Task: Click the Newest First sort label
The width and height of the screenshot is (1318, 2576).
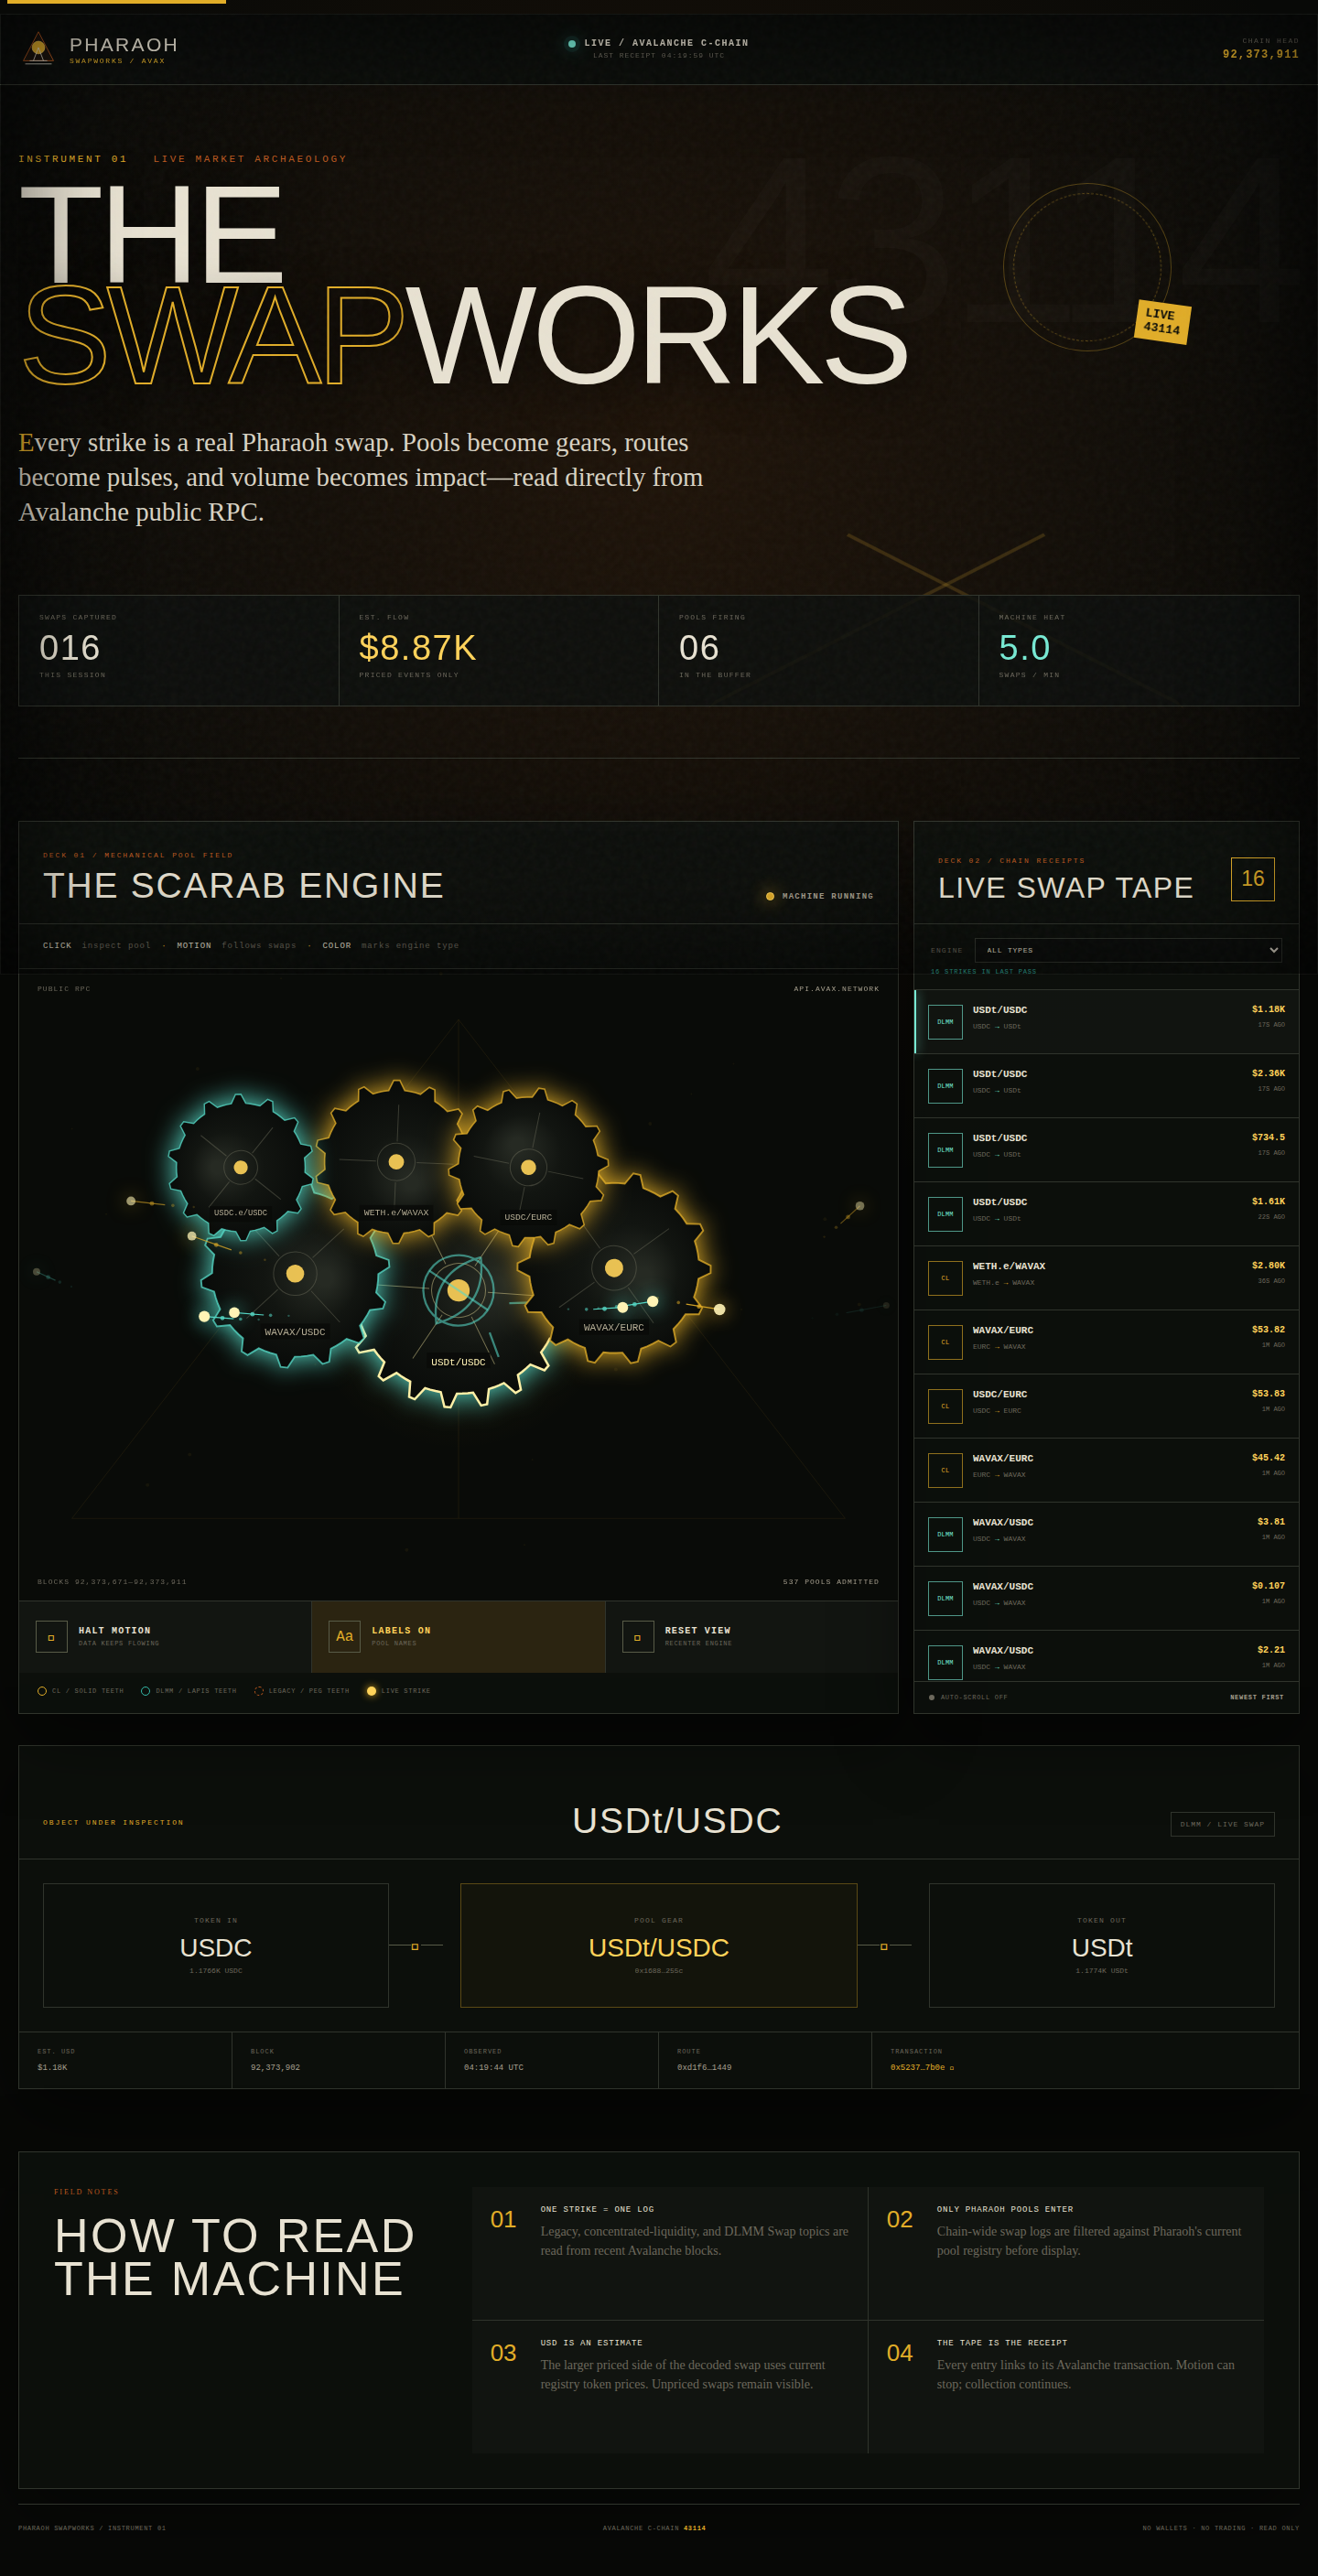Action: (1256, 1697)
